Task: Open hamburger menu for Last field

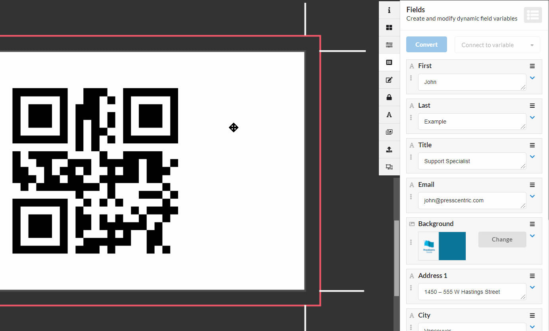Action: coord(532,106)
